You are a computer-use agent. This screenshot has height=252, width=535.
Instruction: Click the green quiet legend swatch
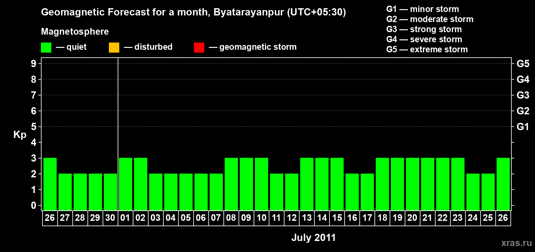pyautogui.click(x=46, y=48)
